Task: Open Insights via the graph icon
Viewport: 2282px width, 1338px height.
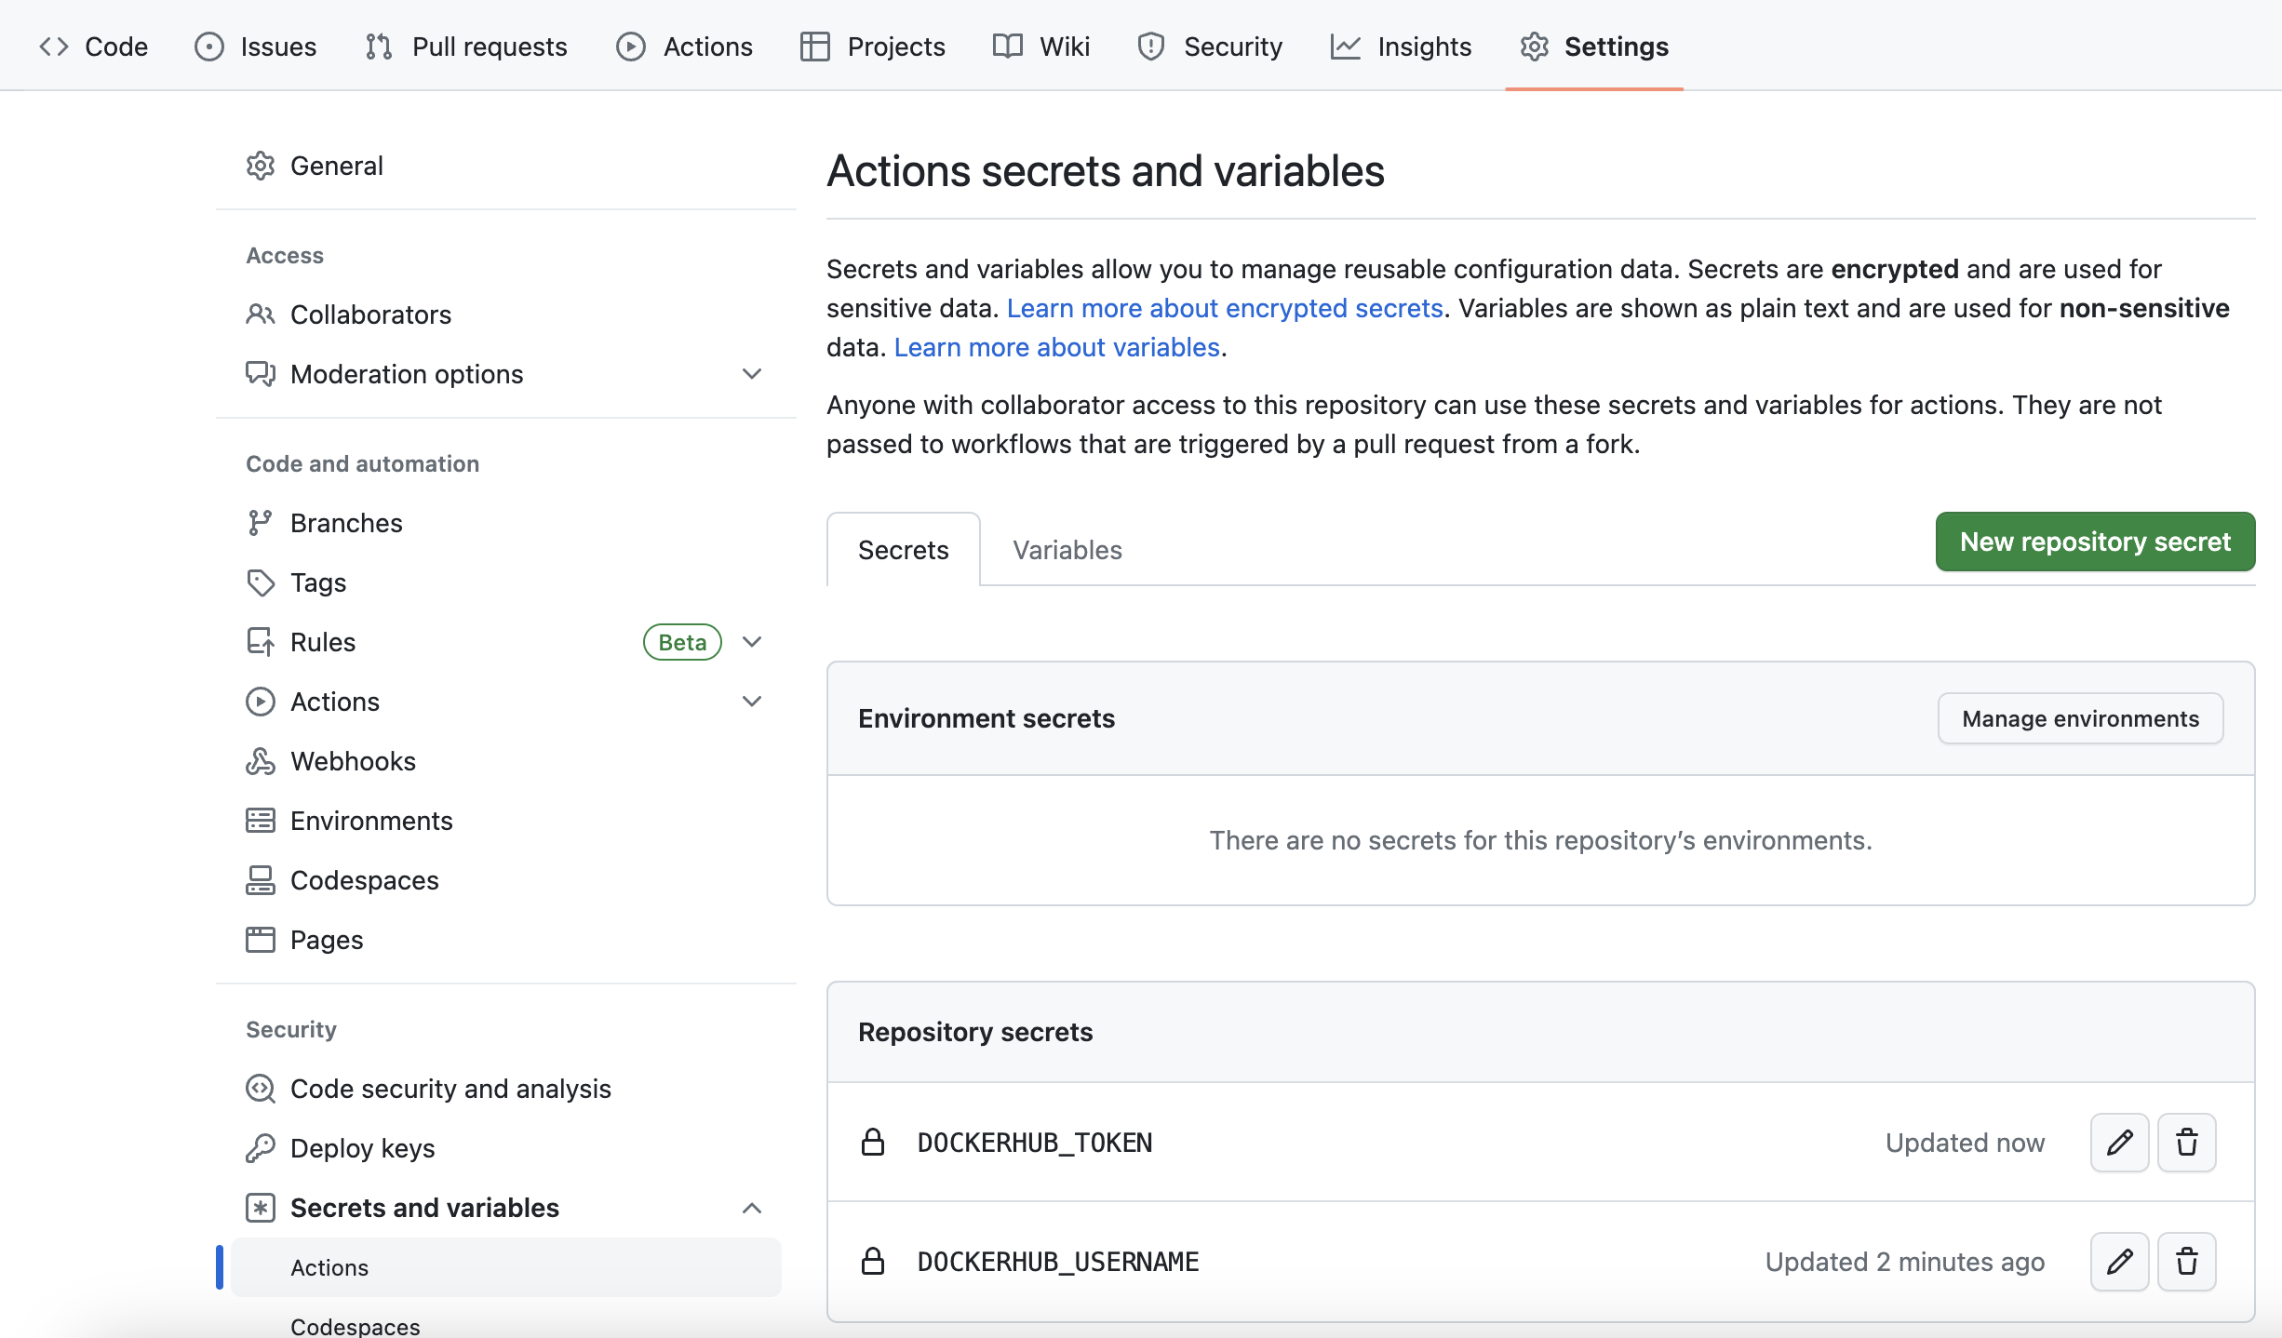Action: tap(1344, 46)
